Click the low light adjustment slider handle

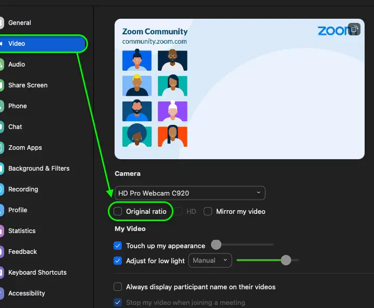pyautogui.click(x=286, y=260)
